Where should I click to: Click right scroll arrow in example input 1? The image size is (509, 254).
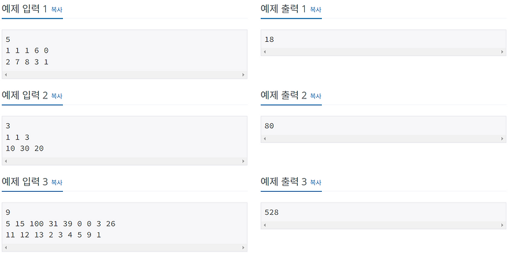pos(243,75)
